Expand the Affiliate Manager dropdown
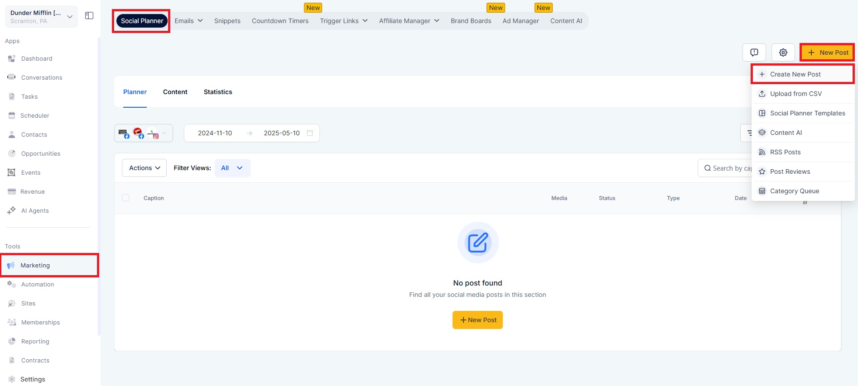 click(x=409, y=21)
